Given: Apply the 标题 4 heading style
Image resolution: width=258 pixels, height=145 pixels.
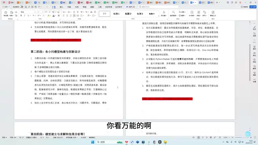Looking at the screenshot, I should (x=152, y=14).
